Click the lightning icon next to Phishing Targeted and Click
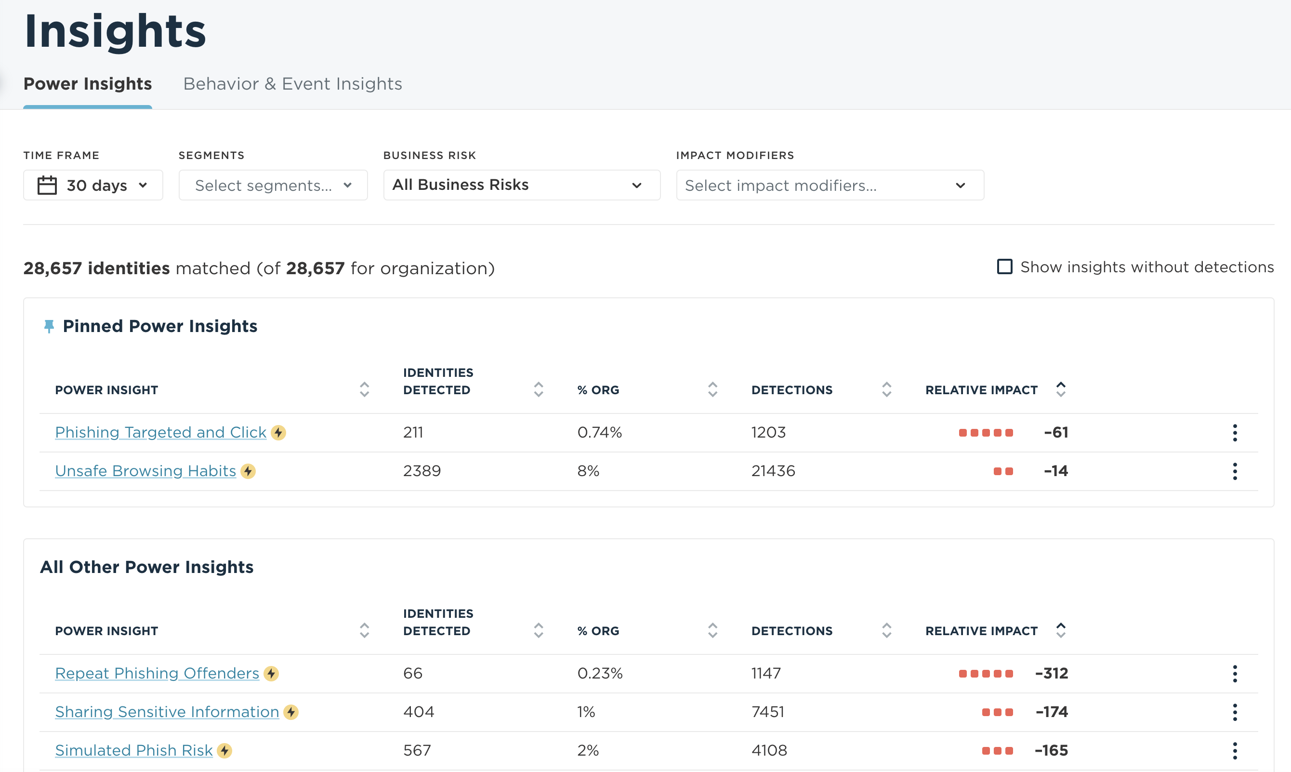The height and width of the screenshot is (772, 1291). click(x=279, y=432)
